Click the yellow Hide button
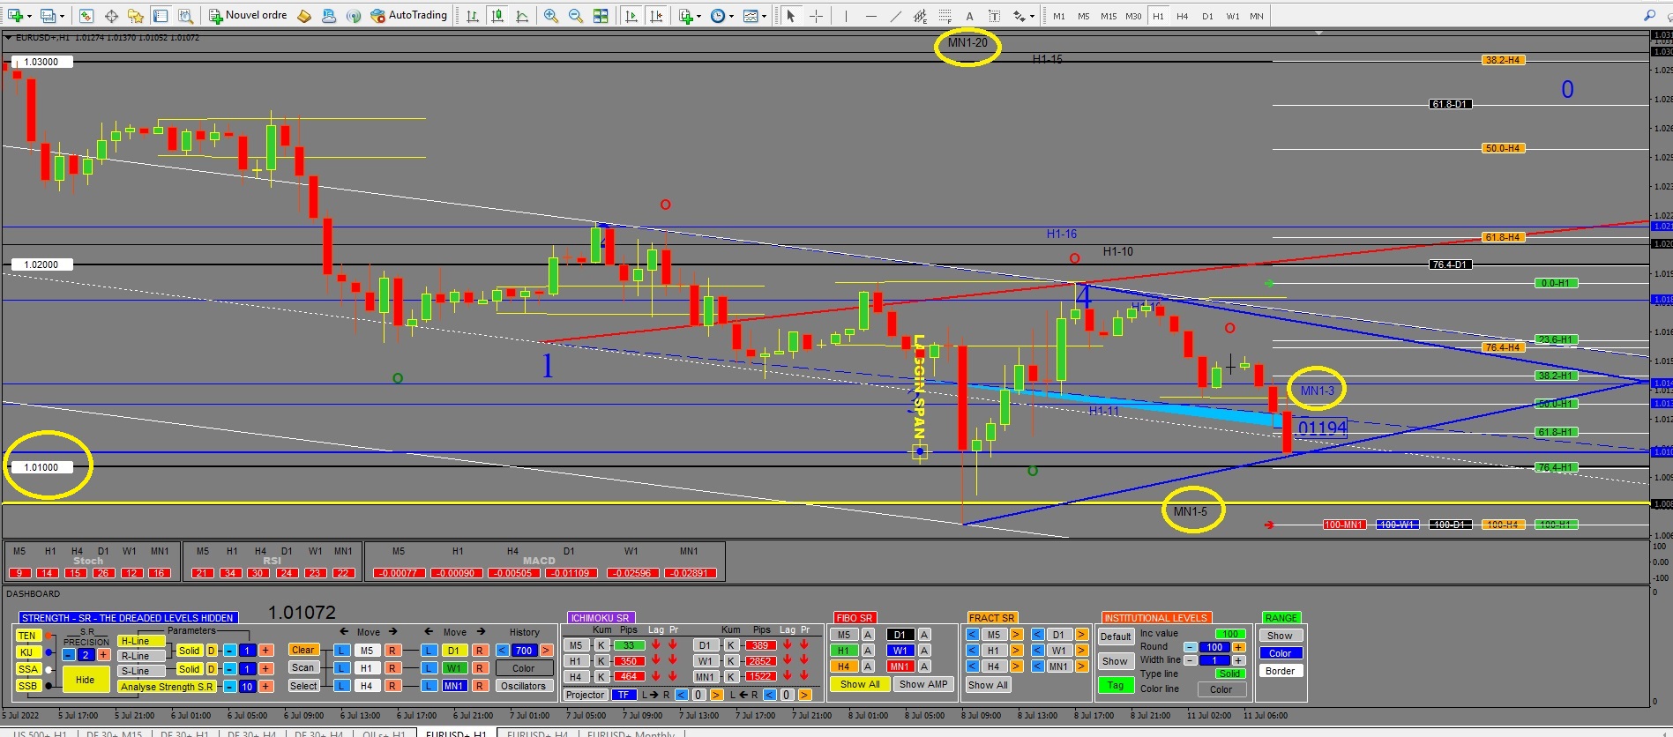1673x737 pixels. tap(86, 680)
